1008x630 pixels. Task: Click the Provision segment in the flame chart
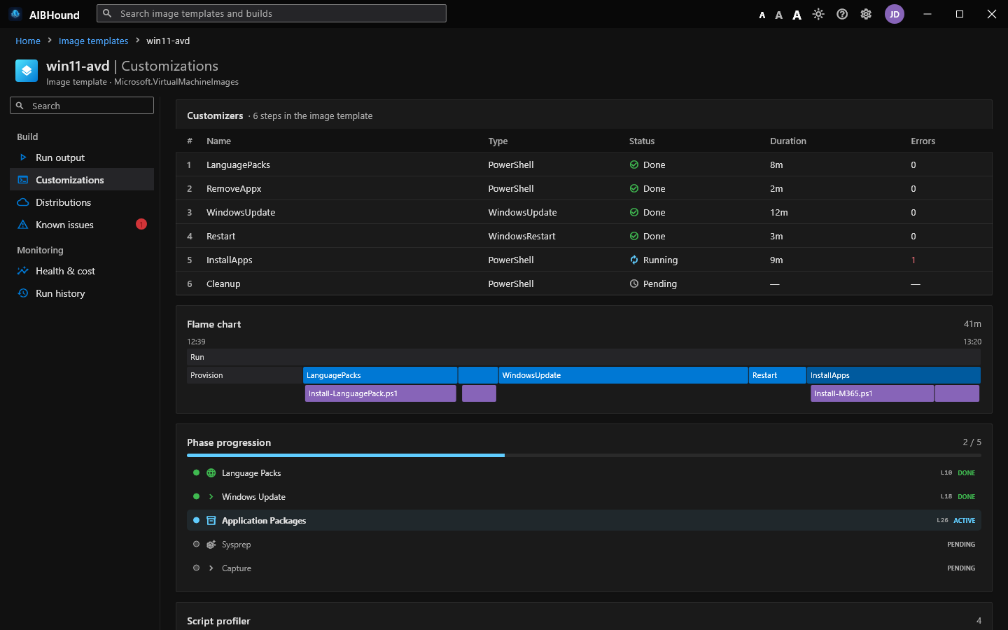(244, 375)
